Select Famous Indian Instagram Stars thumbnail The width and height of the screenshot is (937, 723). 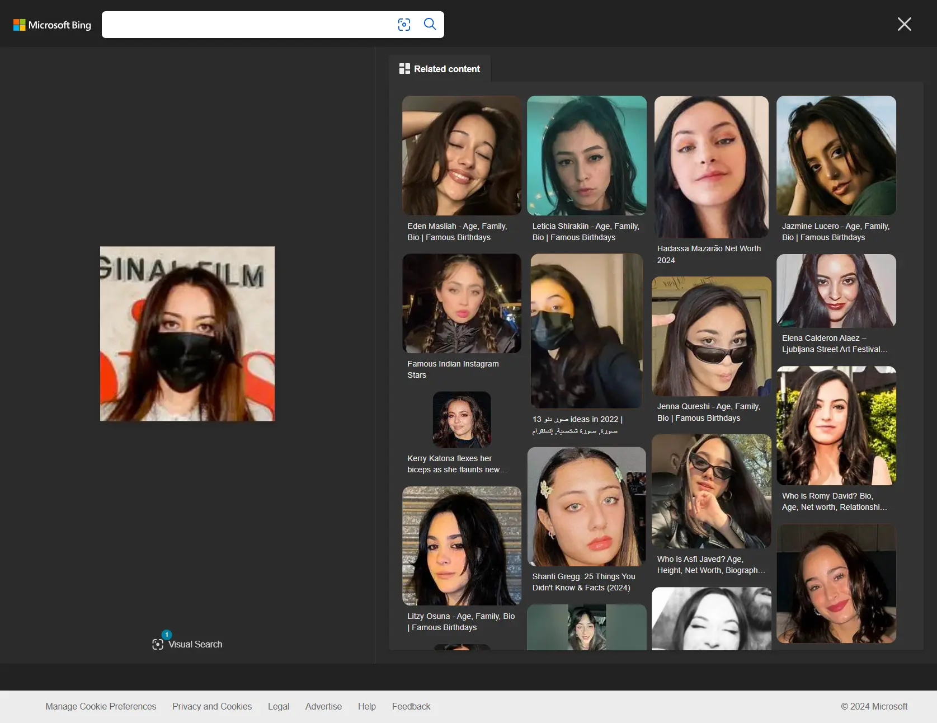click(x=462, y=303)
